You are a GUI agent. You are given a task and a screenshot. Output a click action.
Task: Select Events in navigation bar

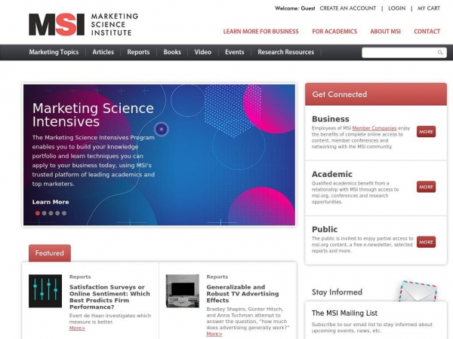(235, 52)
